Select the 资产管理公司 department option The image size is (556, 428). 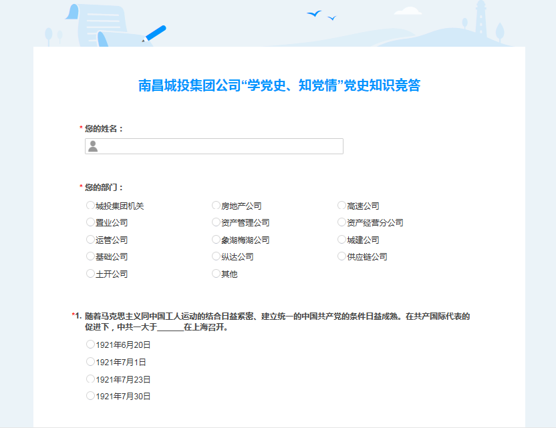(215, 222)
